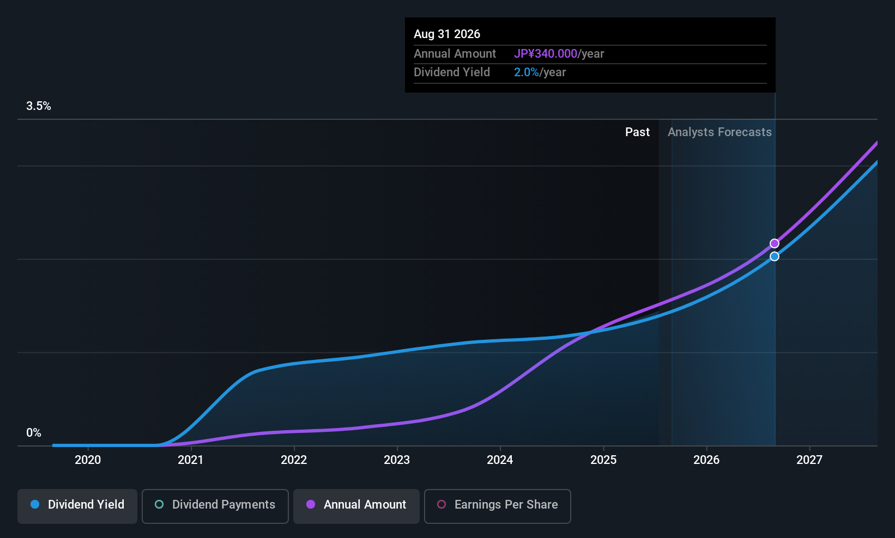Click the Past region label
Viewport: 895px width, 538px height.
637,132
